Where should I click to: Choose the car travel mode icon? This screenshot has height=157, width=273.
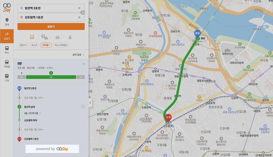point(57,37)
